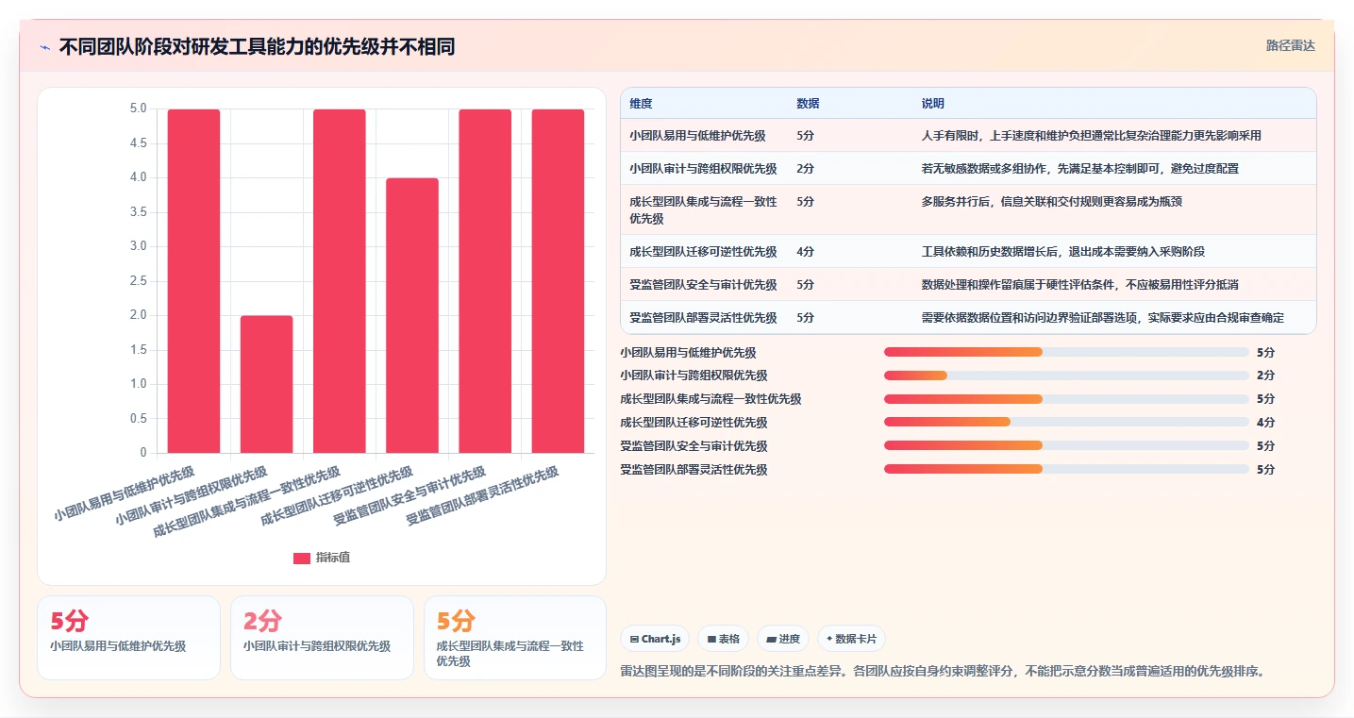Image resolution: width=1354 pixels, height=718 pixels.
Task: Click progress list label 受监管团队安全与审计优先级
Action: (x=694, y=446)
